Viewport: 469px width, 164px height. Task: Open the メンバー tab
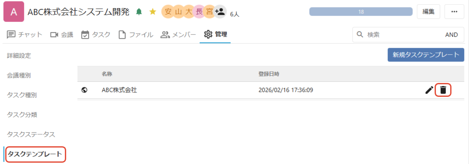(178, 35)
